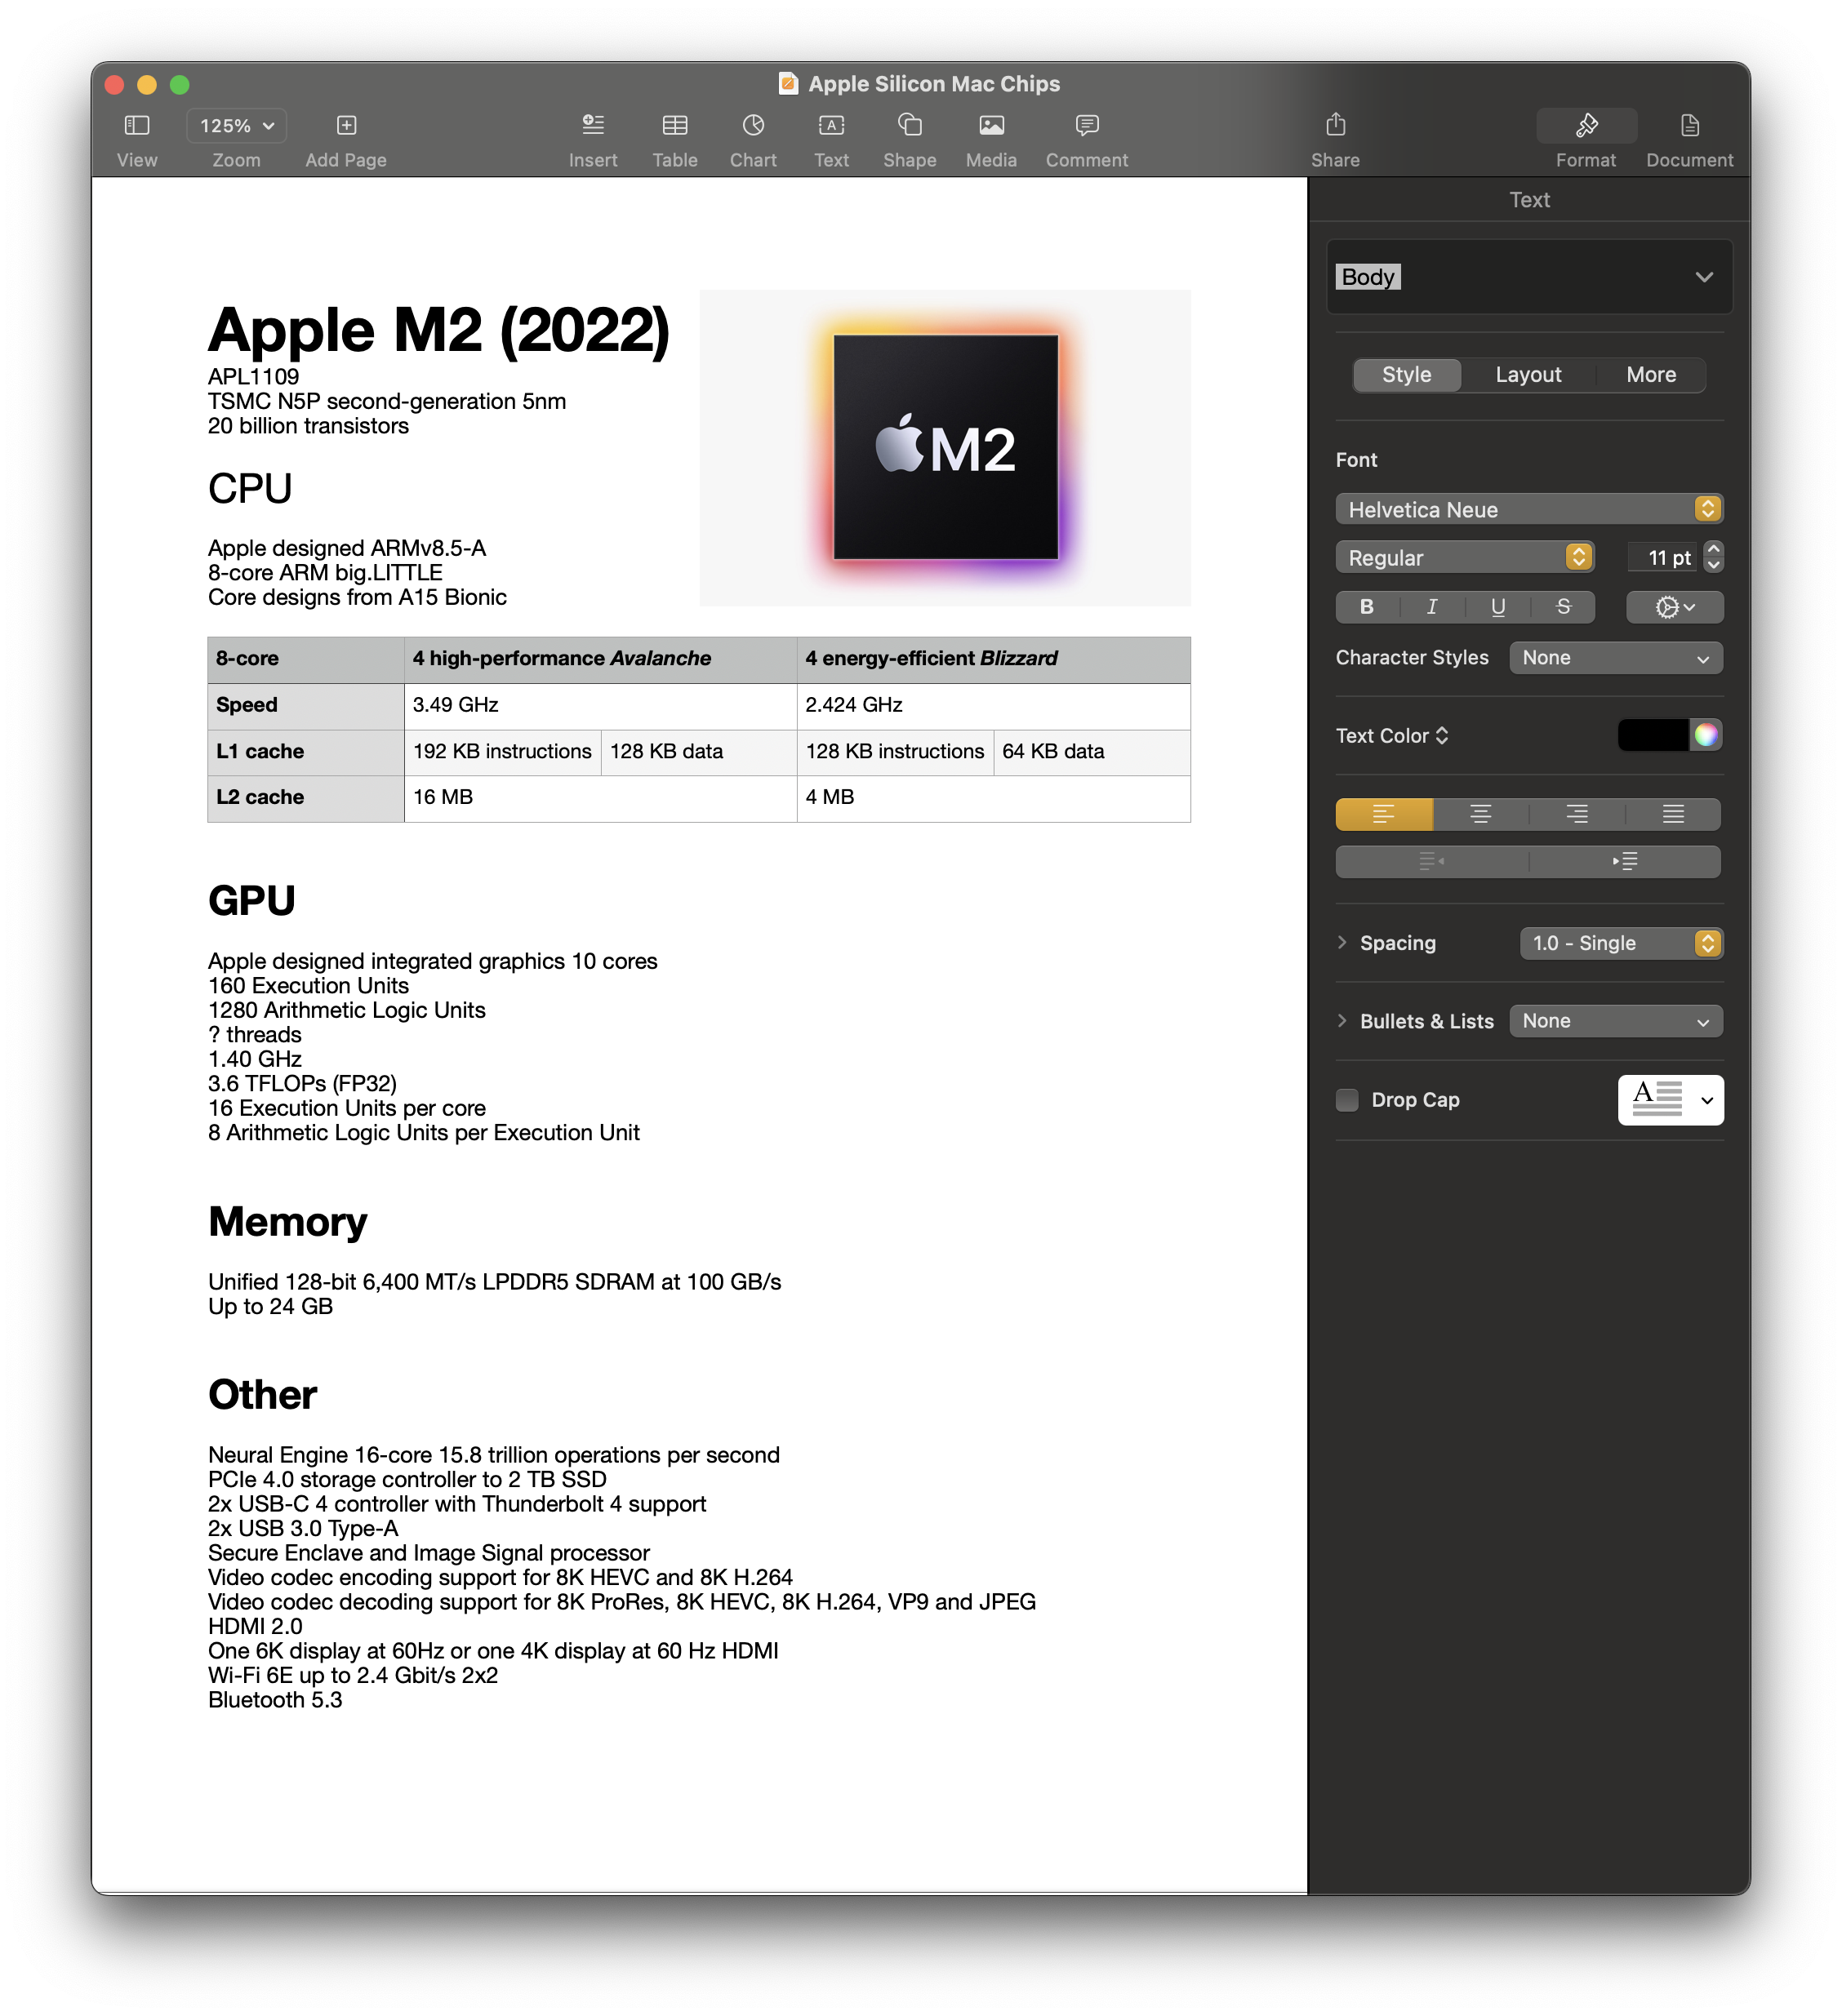This screenshot has width=1842, height=2016.
Task: Click the Apple M2 (2022) heading
Action: (x=438, y=330)
